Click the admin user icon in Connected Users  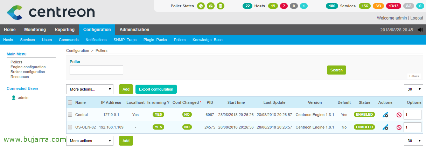click(x=14, y=98)
